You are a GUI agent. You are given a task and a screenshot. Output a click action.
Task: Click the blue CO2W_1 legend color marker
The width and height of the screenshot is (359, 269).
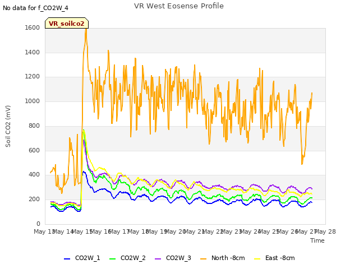67,259
